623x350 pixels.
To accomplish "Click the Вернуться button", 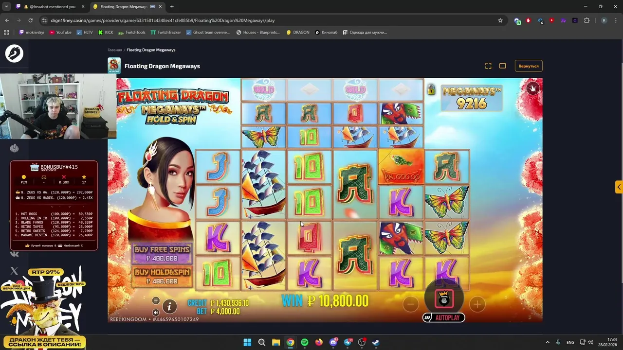I will [529, 66].
